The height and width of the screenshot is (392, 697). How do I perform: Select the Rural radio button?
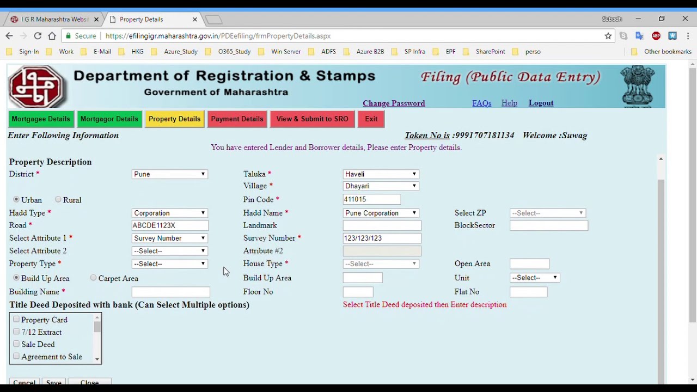pos(58,200)
